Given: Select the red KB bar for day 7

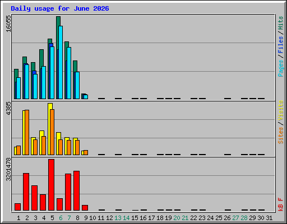Looking at the screenshot, I should pos(68,192).
